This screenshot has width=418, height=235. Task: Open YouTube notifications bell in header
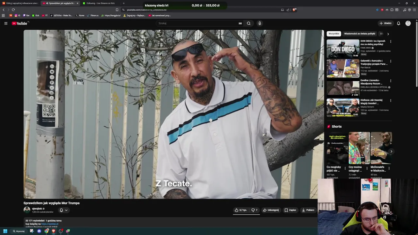pyautogui.click(x=398, y=23)
